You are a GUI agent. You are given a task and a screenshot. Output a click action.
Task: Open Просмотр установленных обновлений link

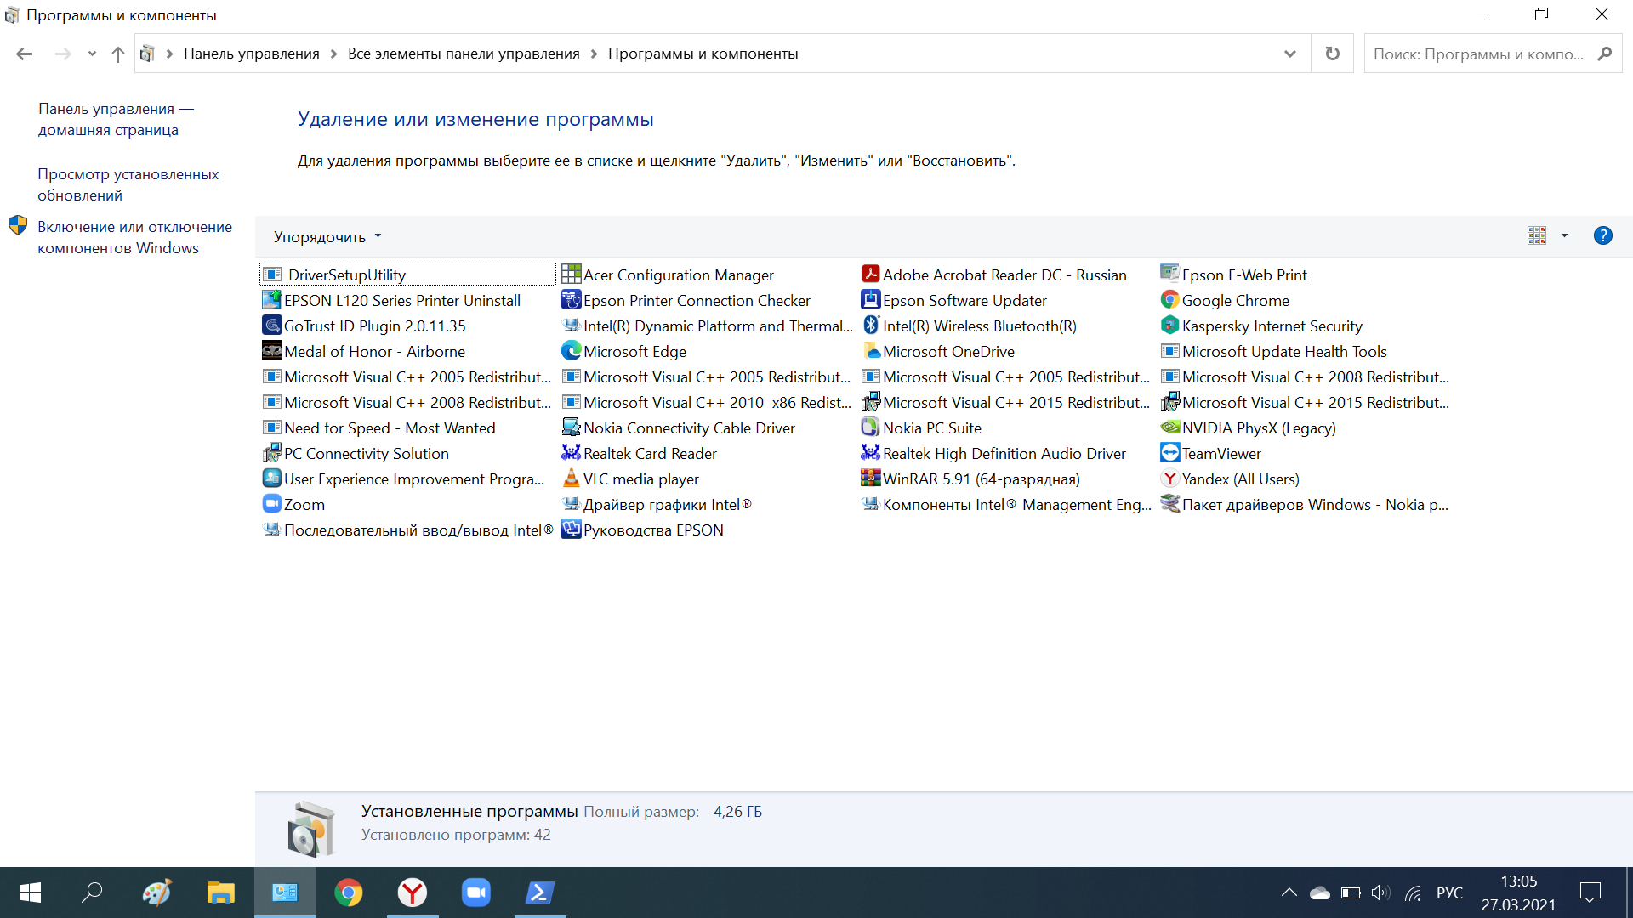pyautogui.click(x=128, y=185)
